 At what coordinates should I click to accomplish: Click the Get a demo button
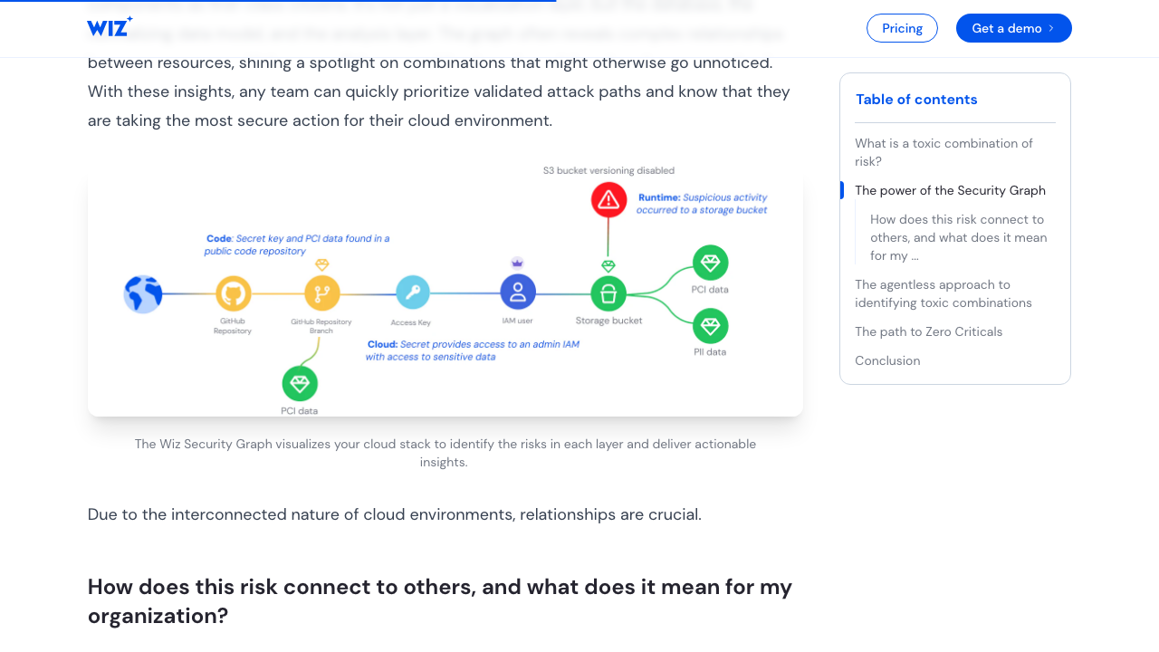pos(1014,28)
